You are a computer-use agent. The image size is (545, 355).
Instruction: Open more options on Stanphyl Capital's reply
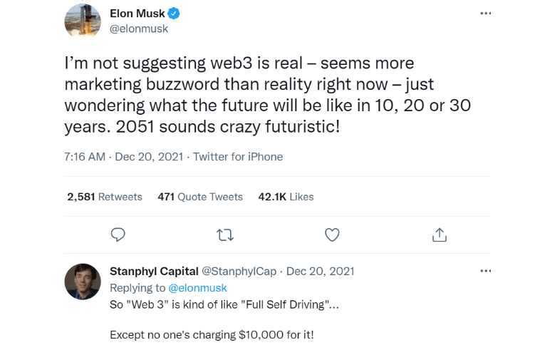click(486, 271)
